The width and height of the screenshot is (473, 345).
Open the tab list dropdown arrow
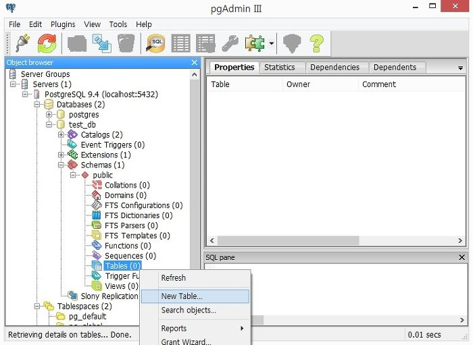[x=460, y=68]
